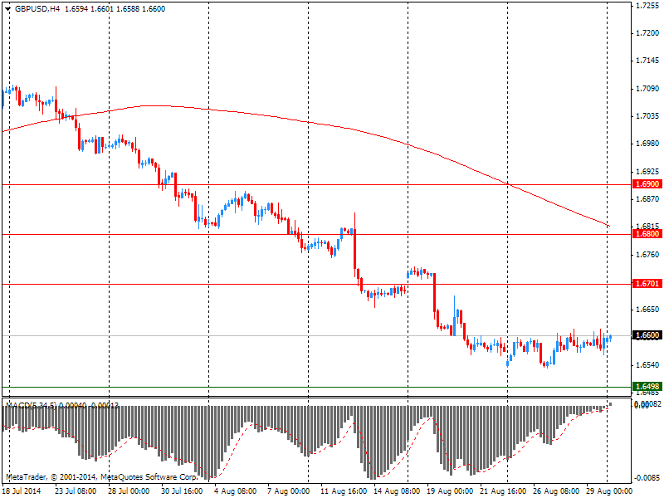Screen dimensions: 664x498
Task: Click the 11 Aug 16:00 time label
Action: [344, 491]
